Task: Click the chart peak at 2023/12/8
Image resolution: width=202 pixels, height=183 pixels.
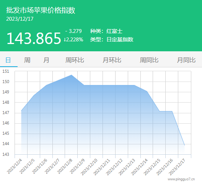Action: 72,75
